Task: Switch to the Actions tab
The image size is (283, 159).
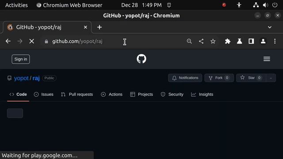Action: [x=112, y=94]
